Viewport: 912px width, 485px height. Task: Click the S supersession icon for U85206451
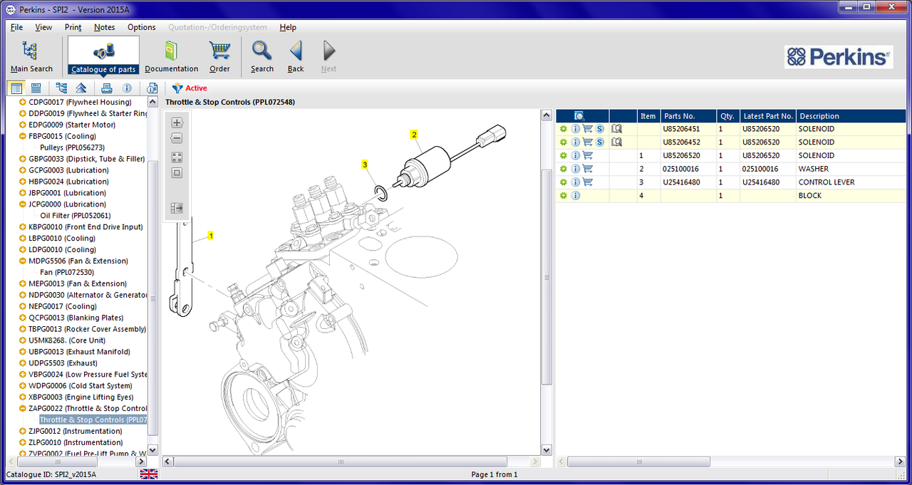coord(600,129)
